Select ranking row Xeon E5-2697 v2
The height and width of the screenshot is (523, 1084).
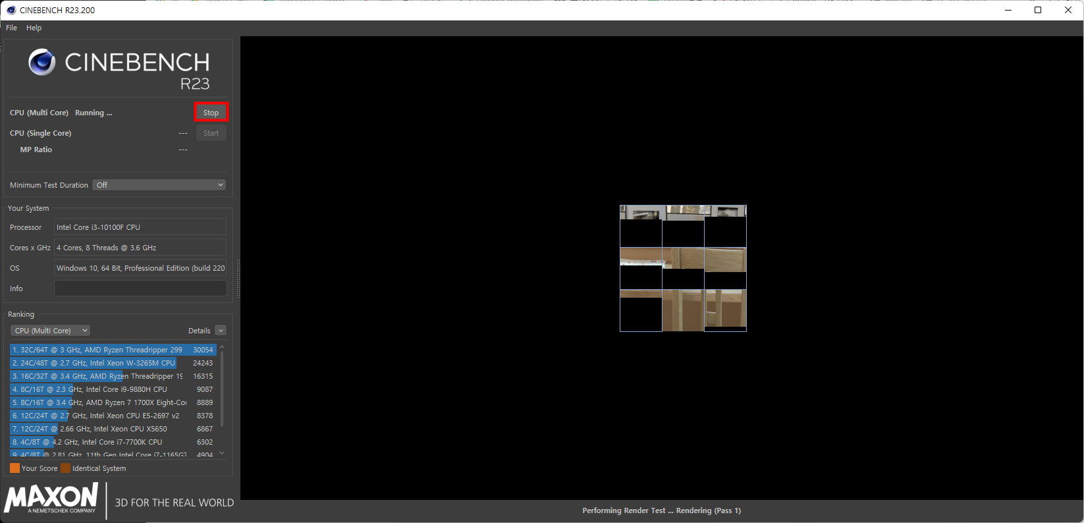pos(113,416)
